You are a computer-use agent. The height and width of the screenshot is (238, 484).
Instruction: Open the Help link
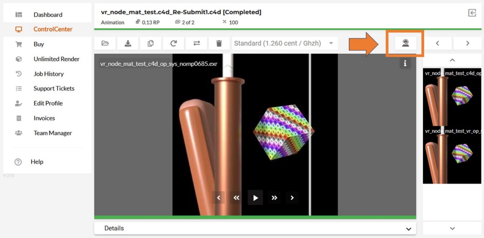37,162
